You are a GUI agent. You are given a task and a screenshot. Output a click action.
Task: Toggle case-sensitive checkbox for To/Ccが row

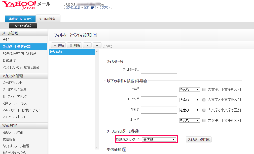pyautogui.click(x=204, y=100)
